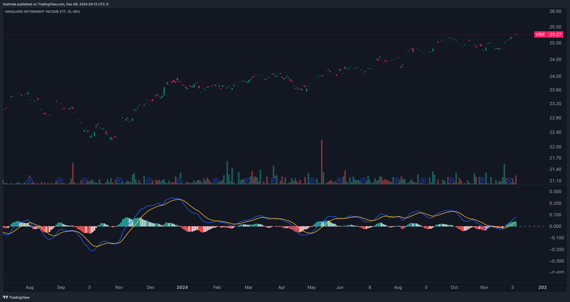This screenshot has height=302, width=570.
Task: Open the January 2024 dividend marker
Action: tap(179, 181)
